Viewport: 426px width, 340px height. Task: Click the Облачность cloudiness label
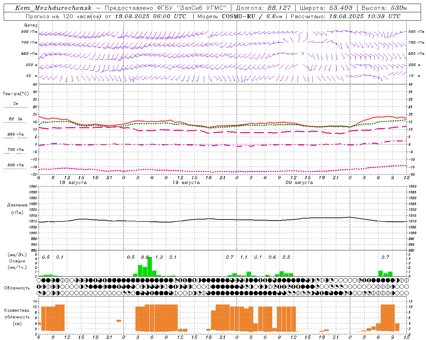coord(17,288)
